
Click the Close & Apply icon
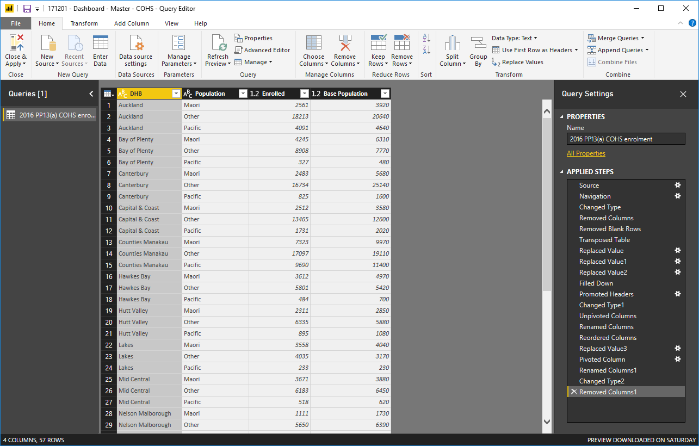click(x=16, y=43)
